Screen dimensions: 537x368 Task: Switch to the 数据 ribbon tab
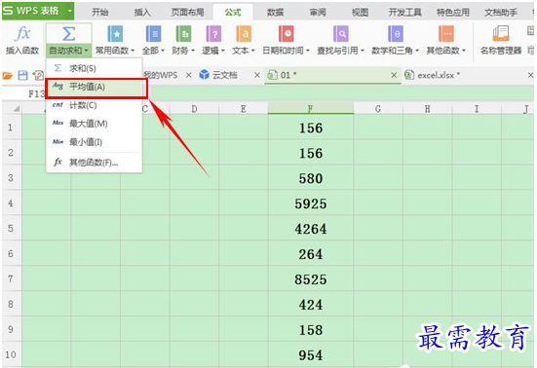point(275,13)
